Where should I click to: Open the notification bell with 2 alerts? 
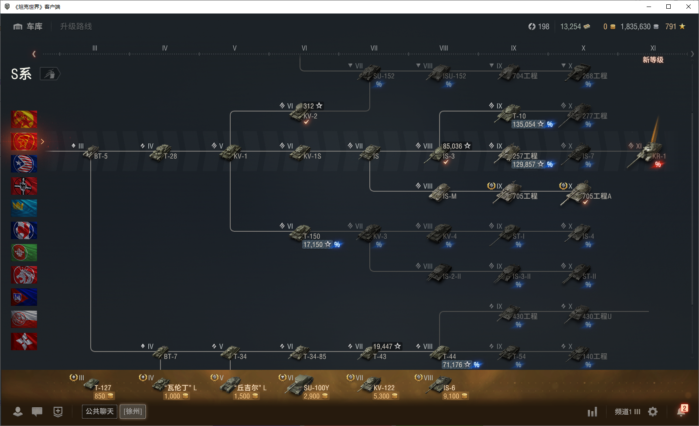(x=682, y=411)
